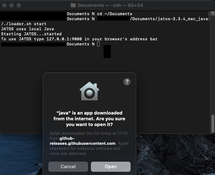Maximize the Terminal window
The image size is (215, 175).
19,5
